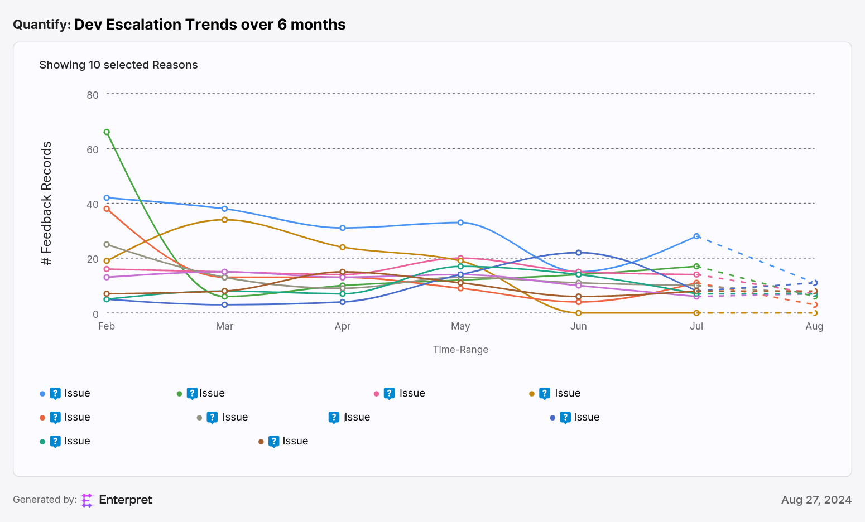
Task: Toggle the orange-red series legend dot
Action: coord(42,418)
